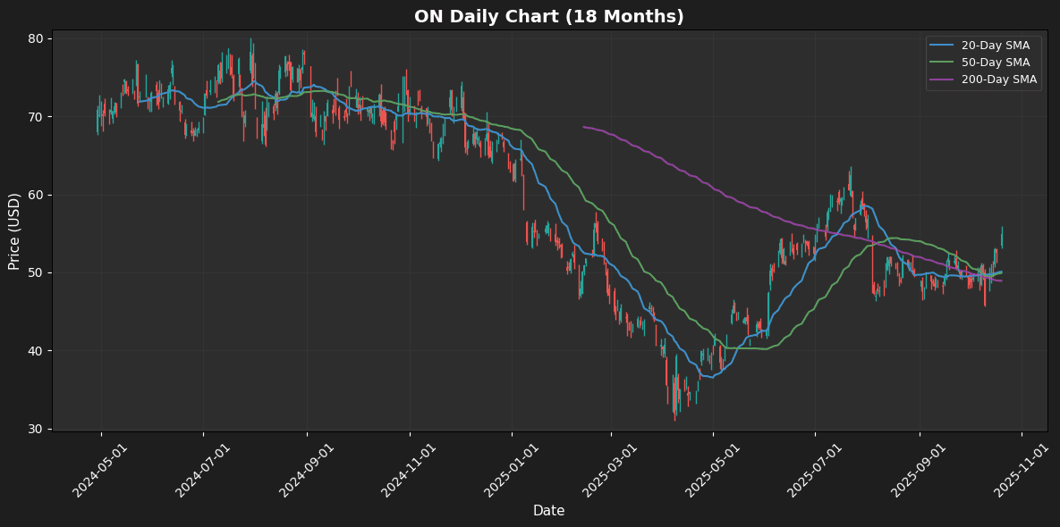Select the 50-Day SMA legend label
The width and height of the screenshot is (1060, 527).
click(x=996, y=63)
